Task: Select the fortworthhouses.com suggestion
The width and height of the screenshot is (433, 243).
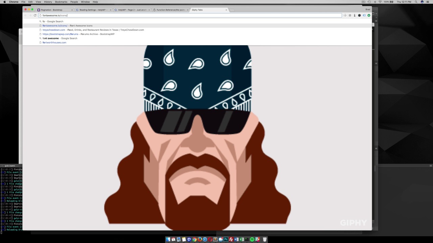Action: coord(197,43)
